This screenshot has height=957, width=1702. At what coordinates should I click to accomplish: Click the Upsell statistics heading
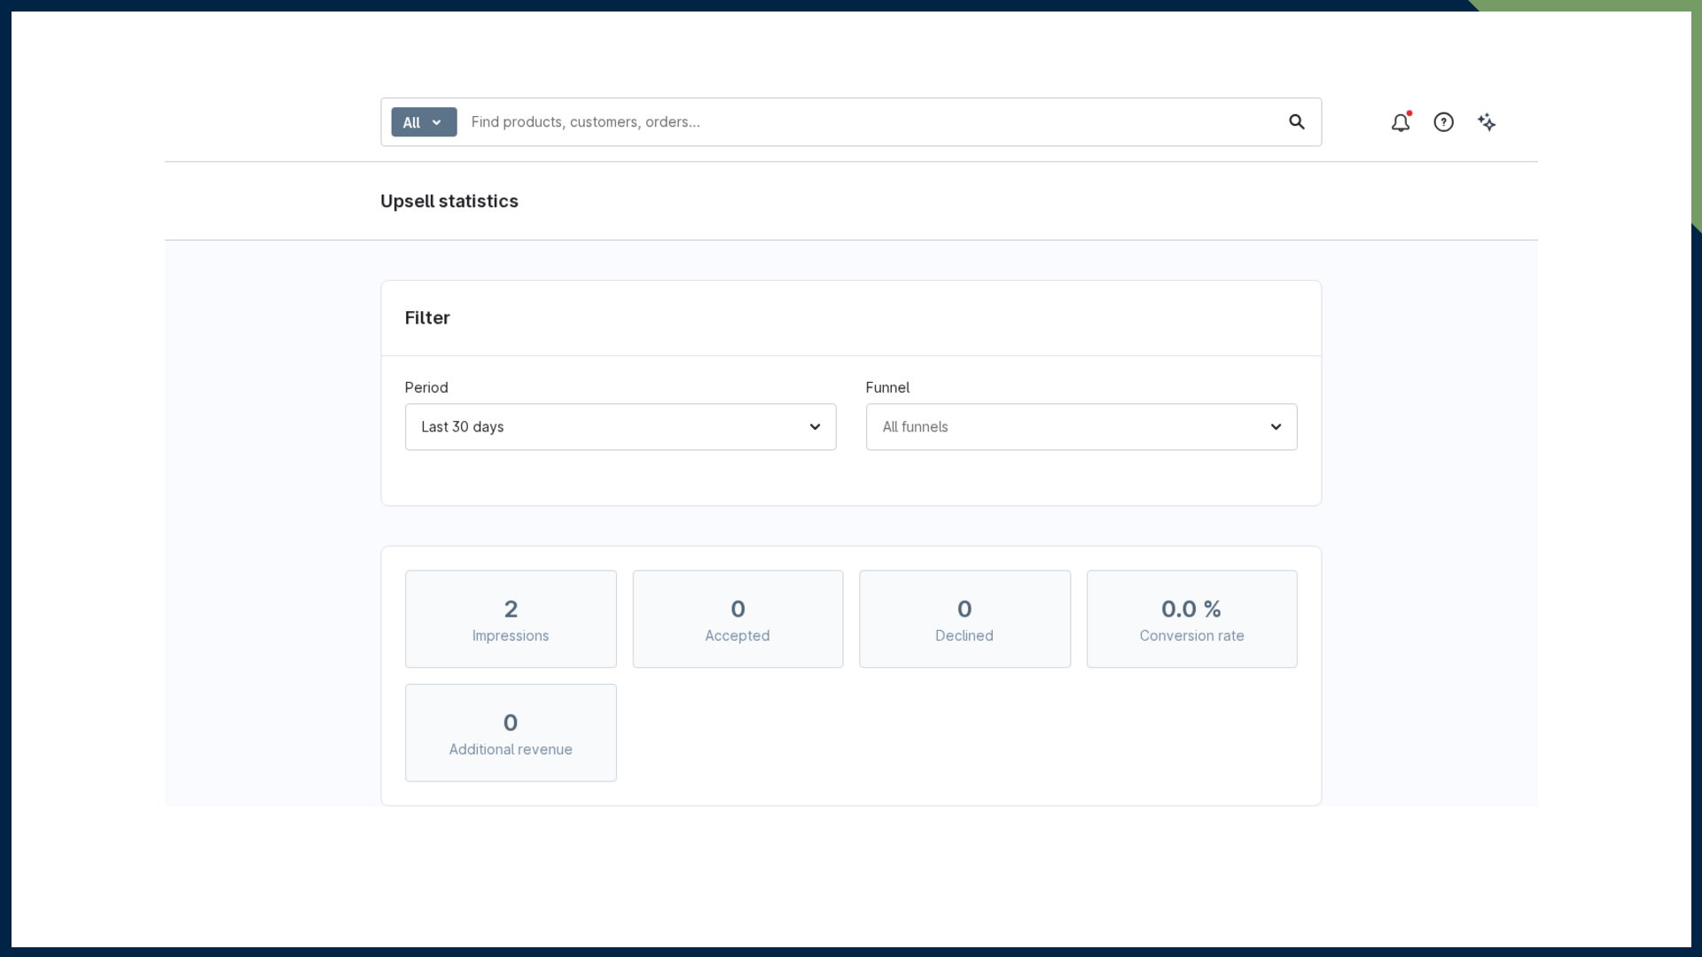[x=449, y=201]
